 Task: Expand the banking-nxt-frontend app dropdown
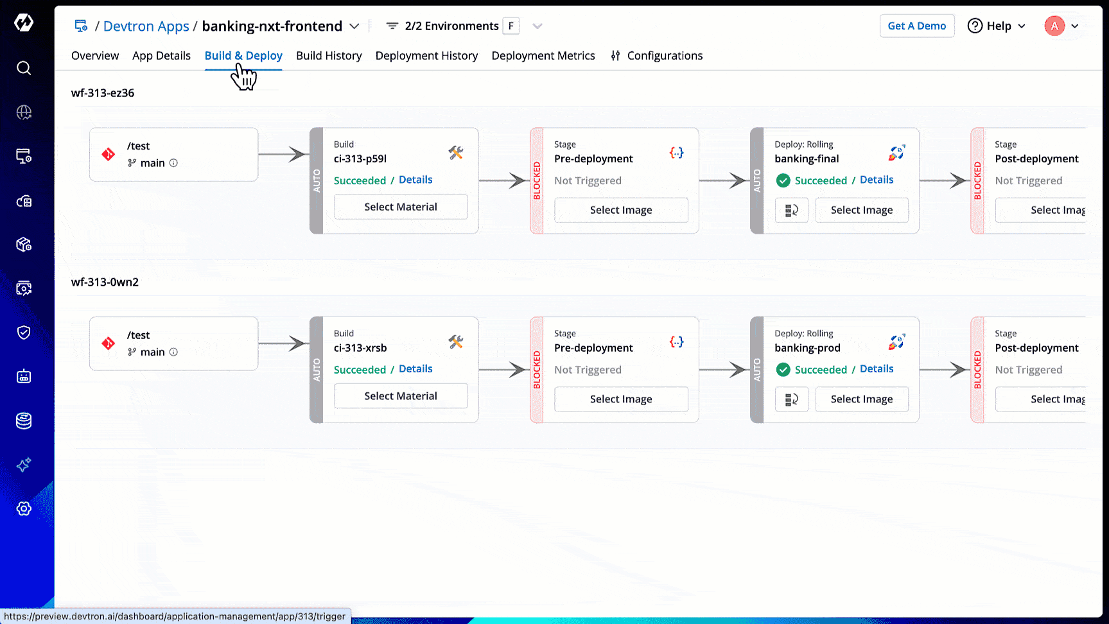[x=354, y=26]
